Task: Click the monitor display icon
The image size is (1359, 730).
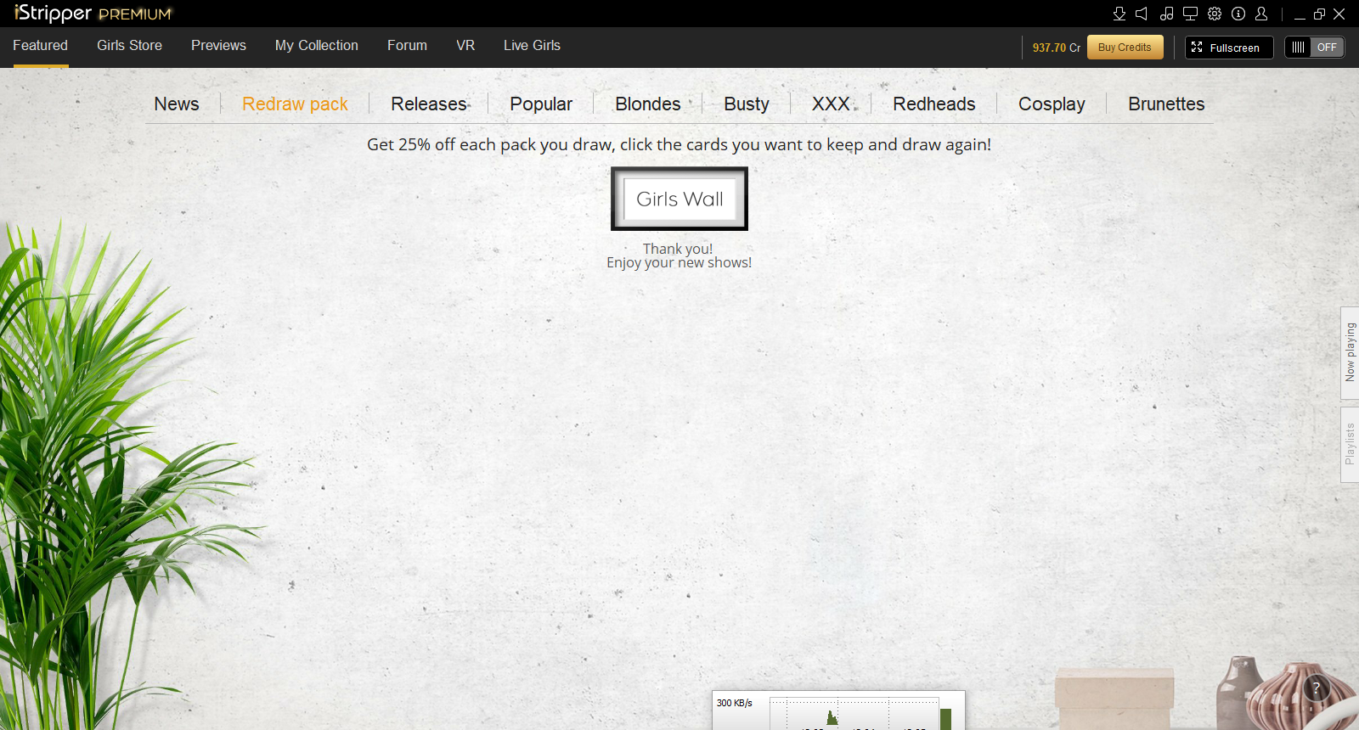Action: point(1190,14)
